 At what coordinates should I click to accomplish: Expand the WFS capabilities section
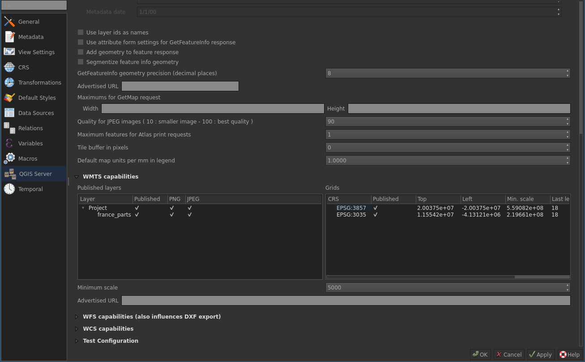(77, 317)
